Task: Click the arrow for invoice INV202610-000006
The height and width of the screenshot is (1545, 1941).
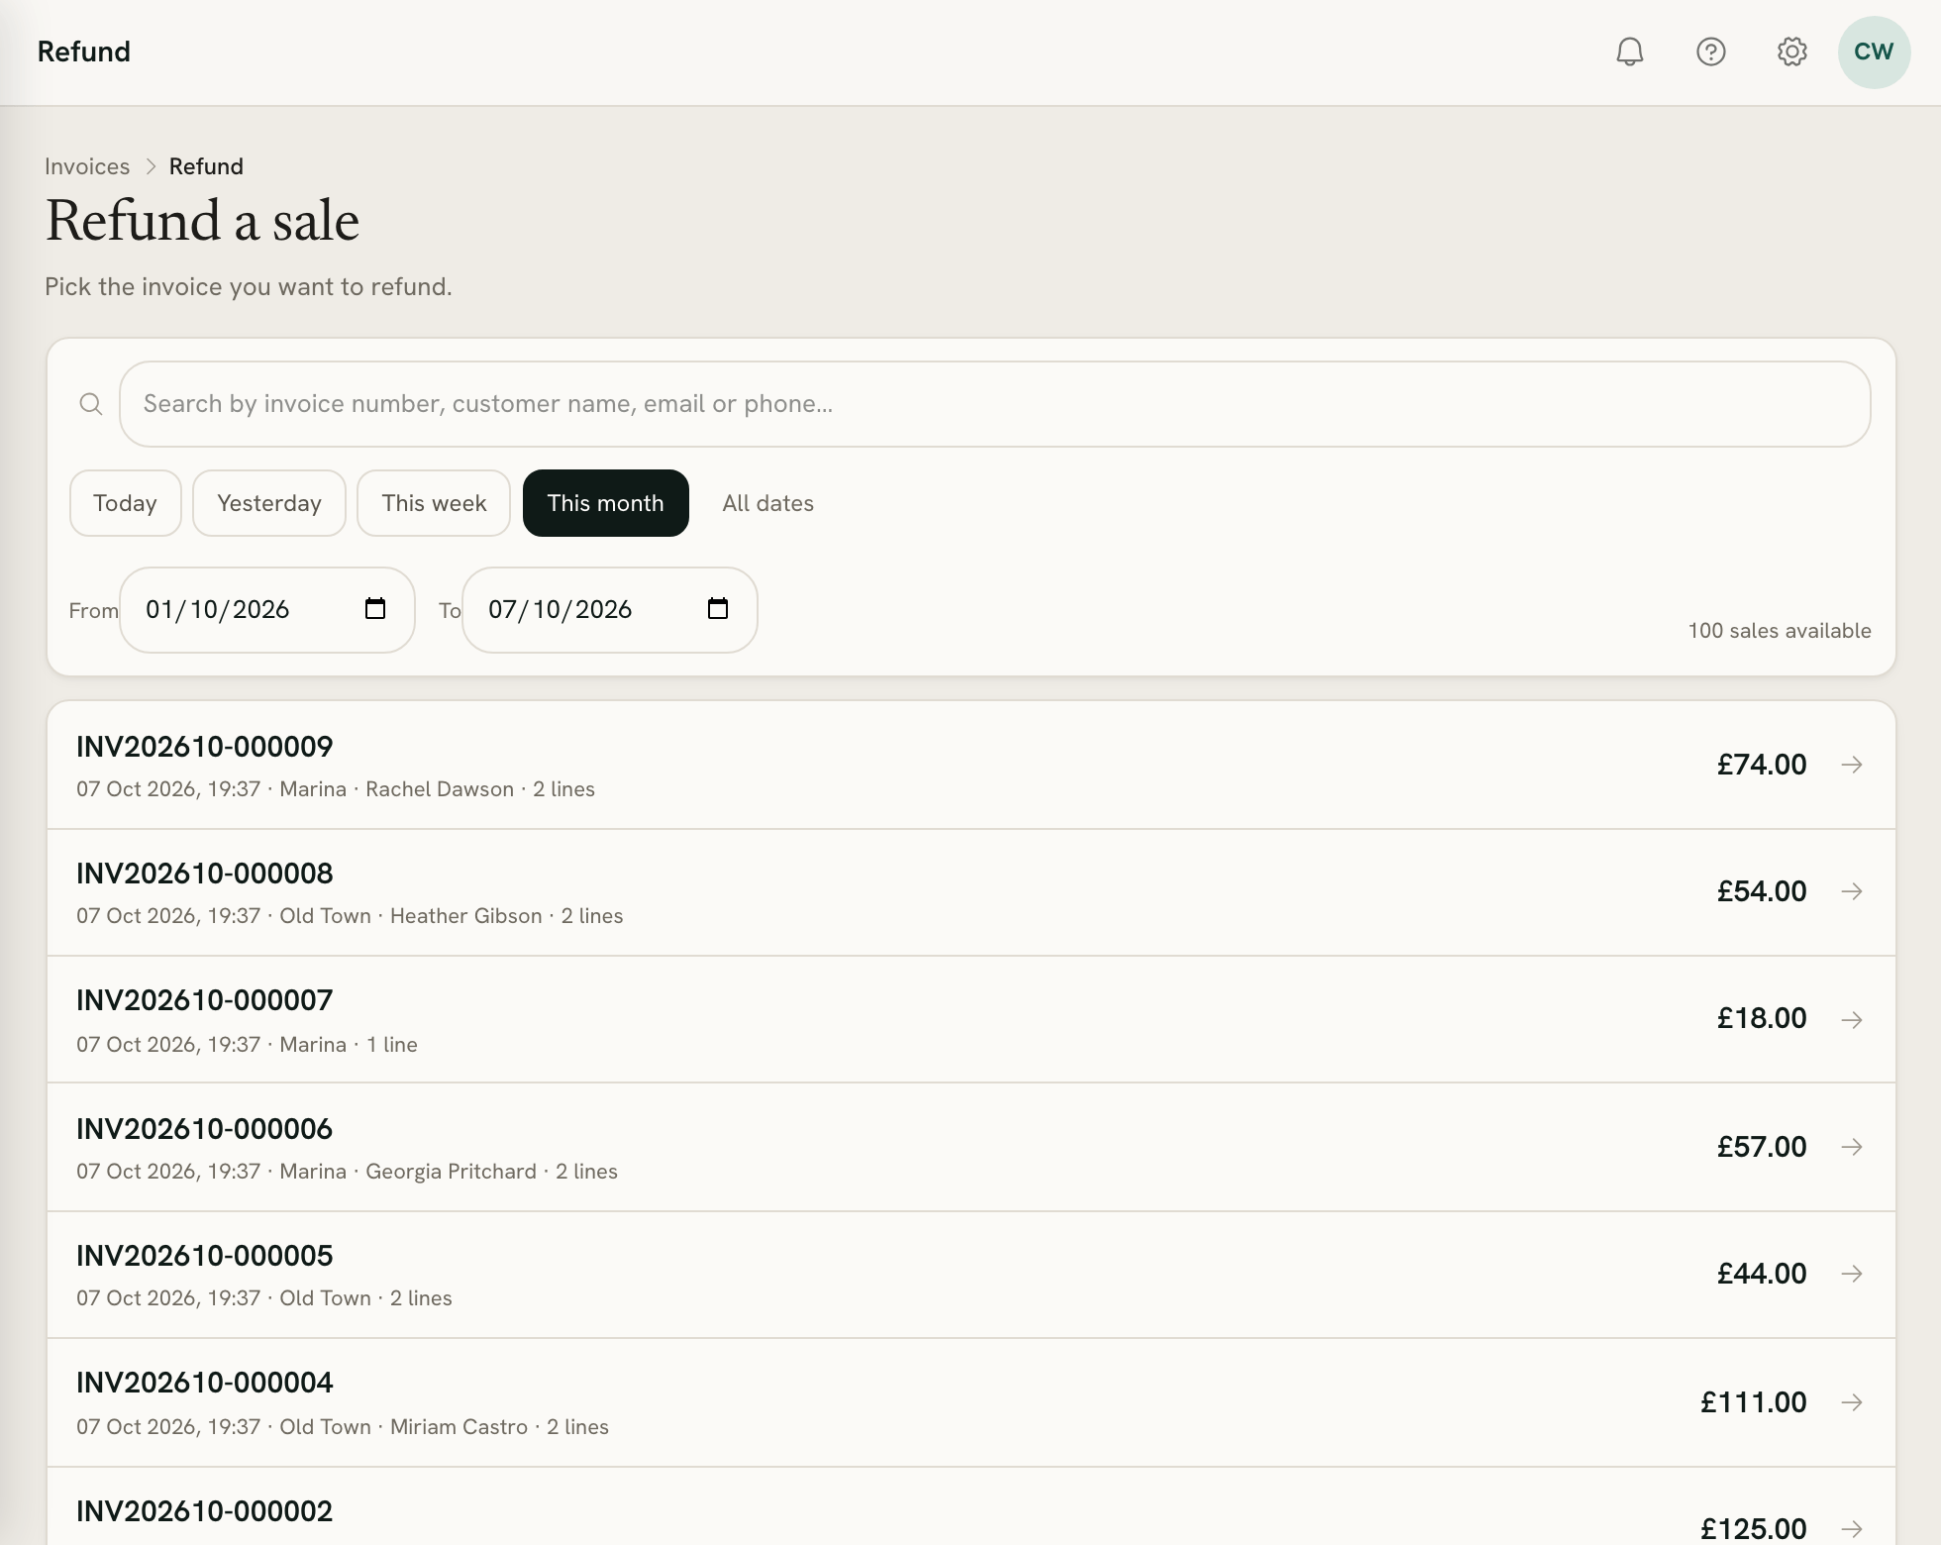Action: (x=1852, y=1147)
